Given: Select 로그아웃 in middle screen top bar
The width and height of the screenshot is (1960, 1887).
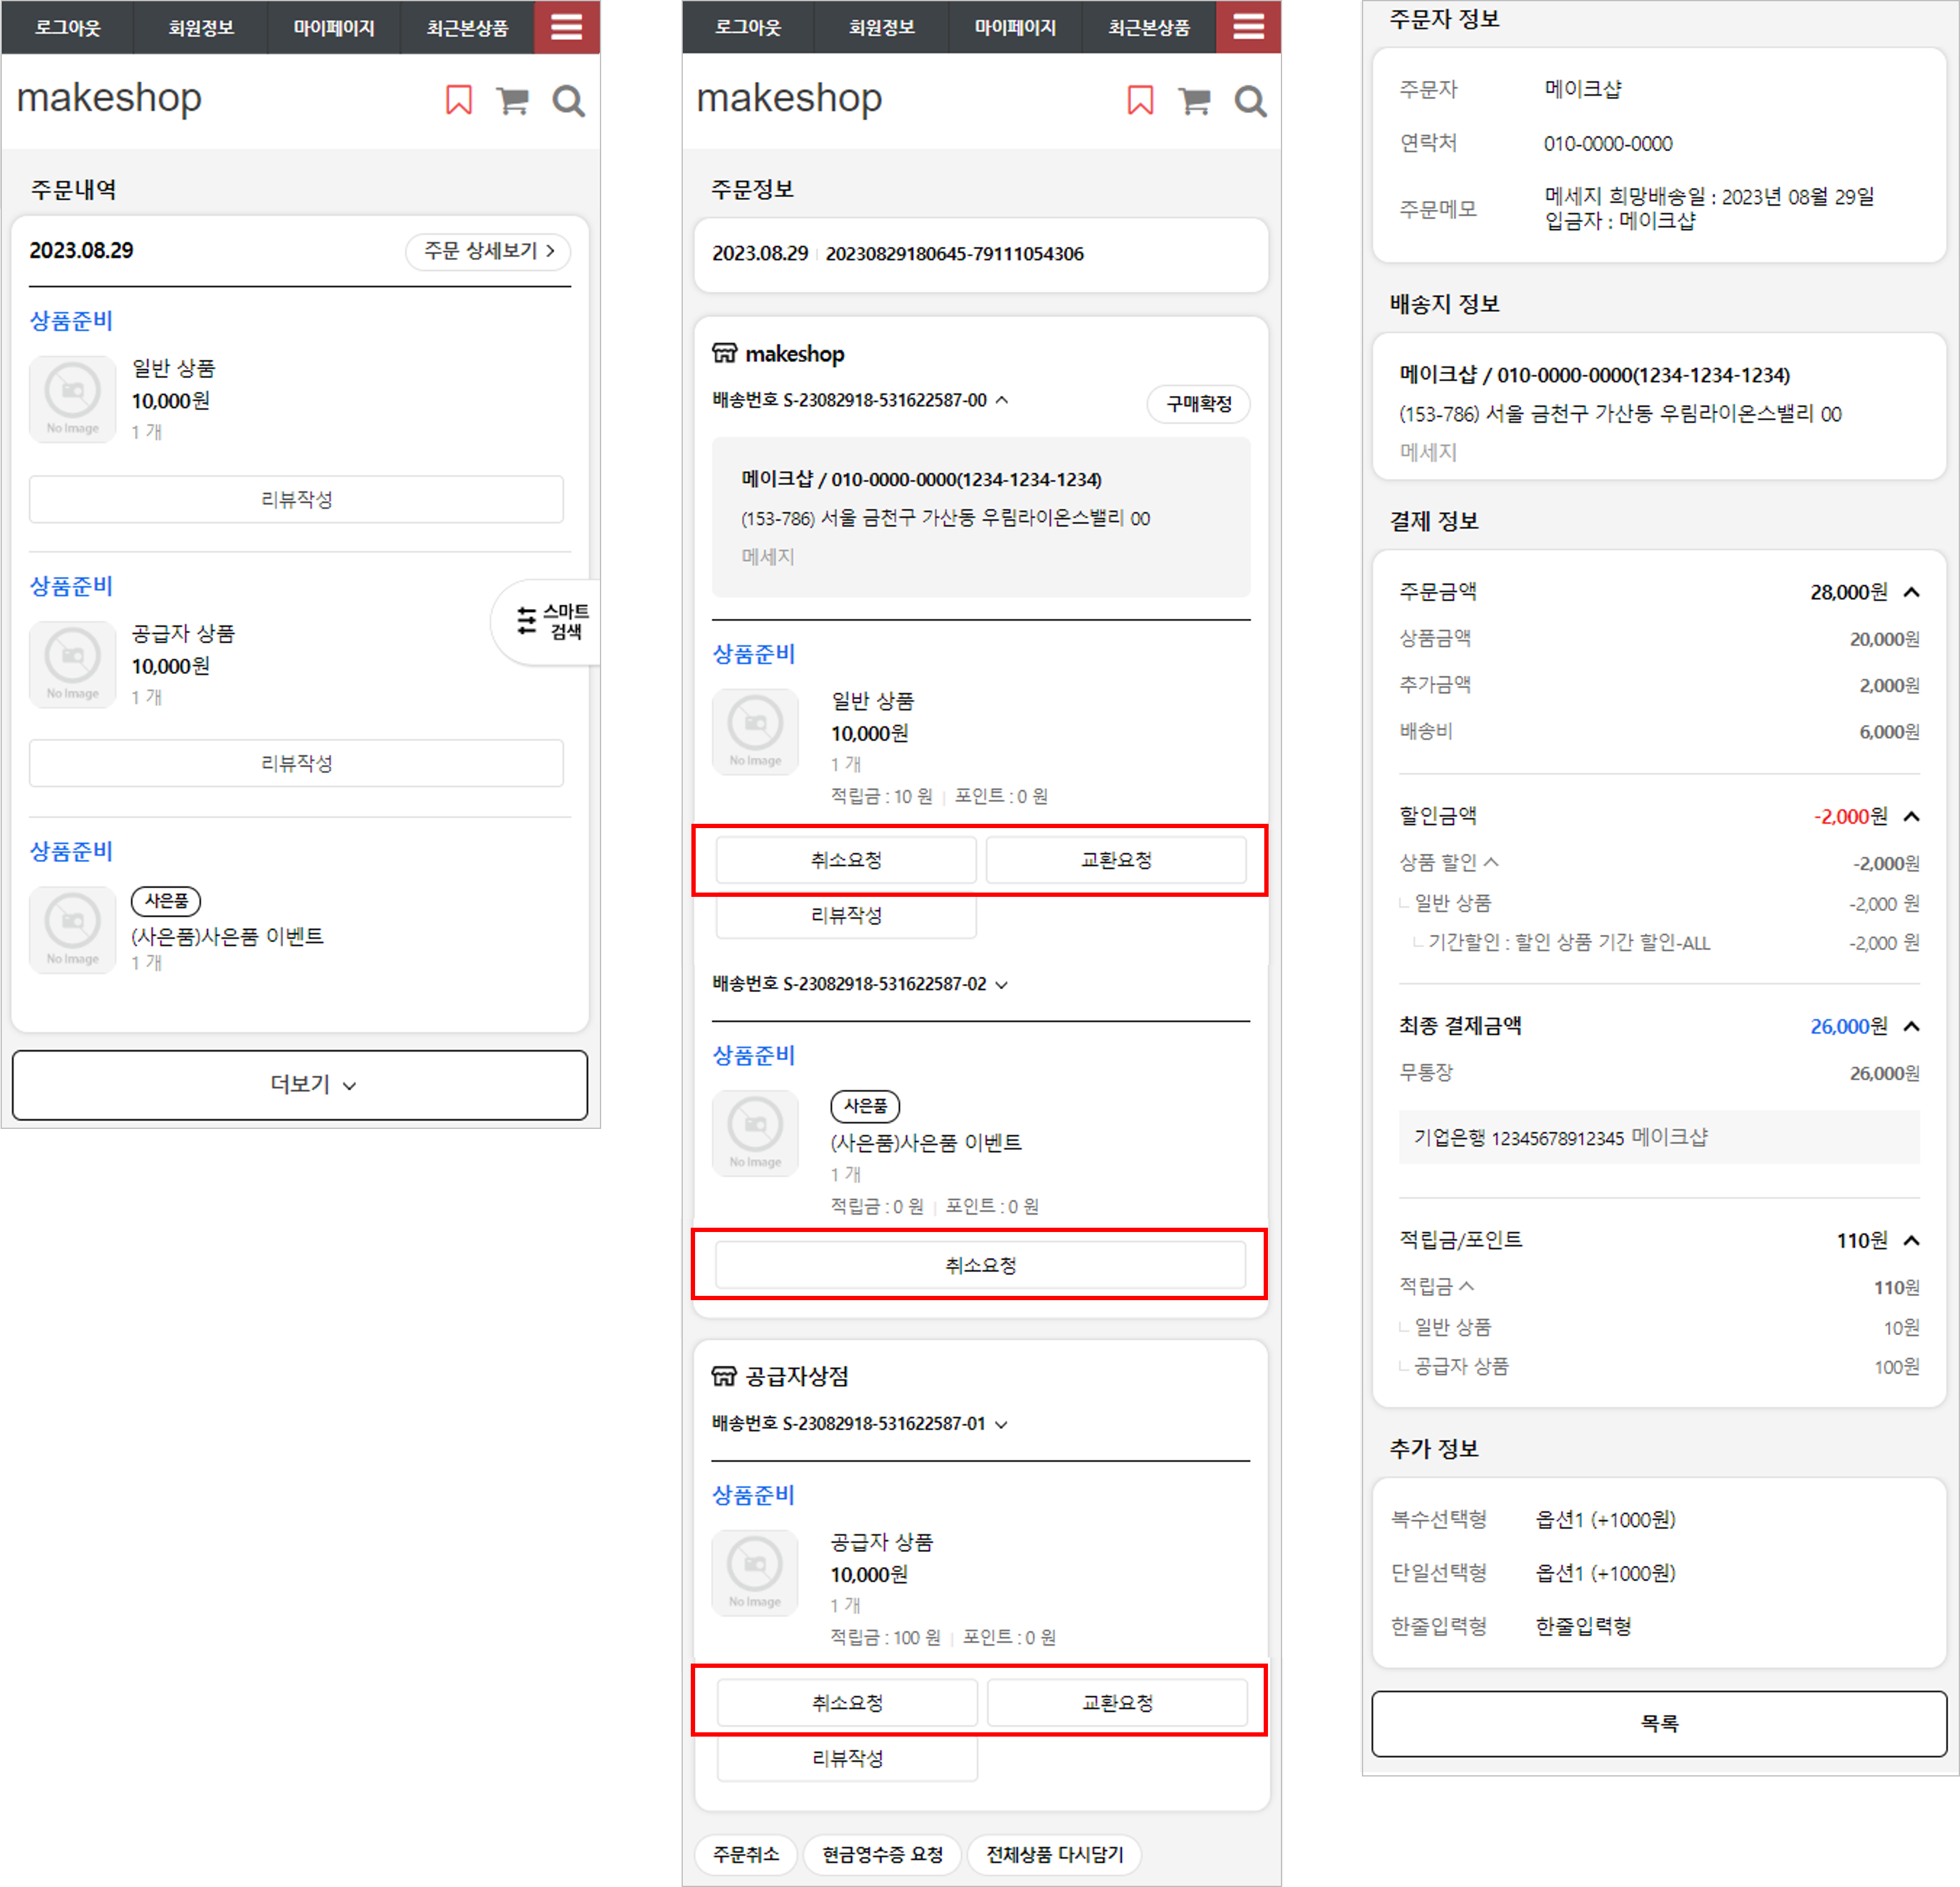Looking at the screenshot, I should click(x=748, y=27).
